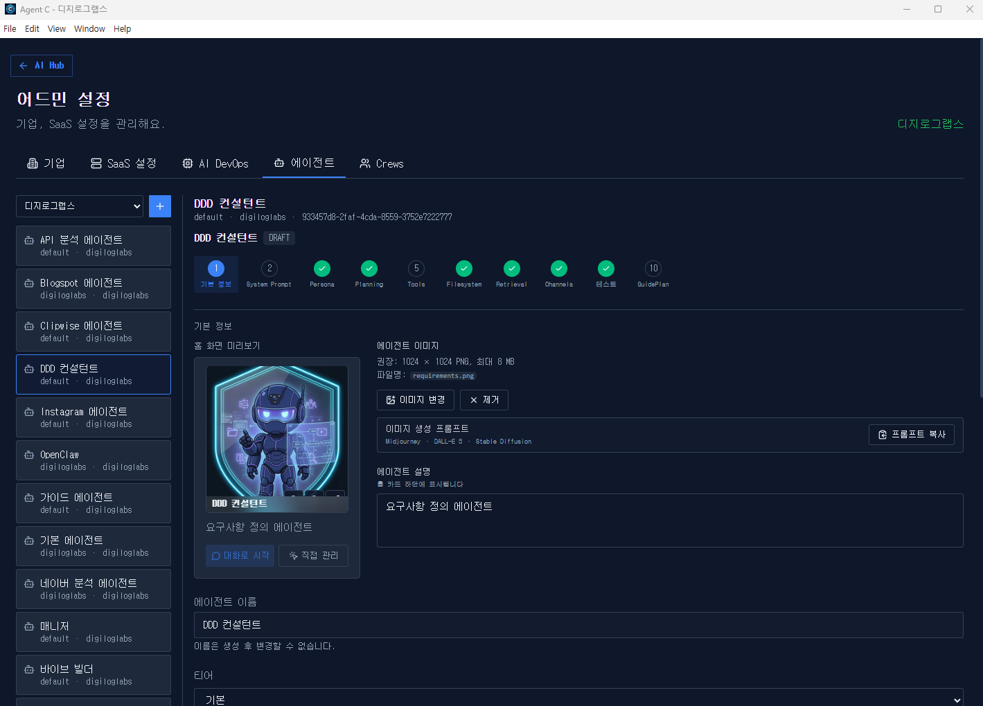
Task: Click the 에이전트 설명 text area
Action: 670,521
